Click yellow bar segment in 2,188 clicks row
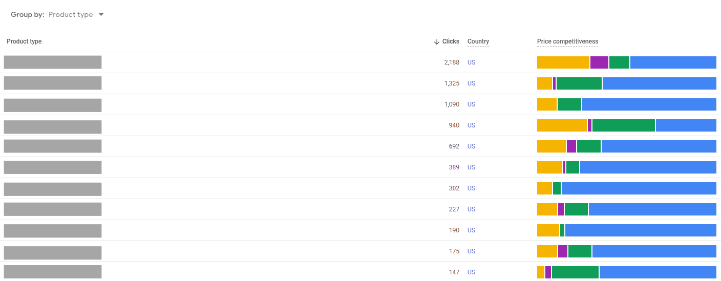721x281 pixels. click(563, 62)
